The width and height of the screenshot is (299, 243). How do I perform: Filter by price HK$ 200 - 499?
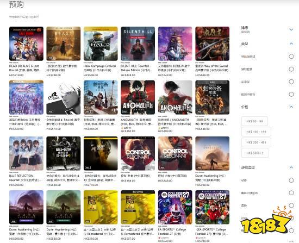coord(256,142)
